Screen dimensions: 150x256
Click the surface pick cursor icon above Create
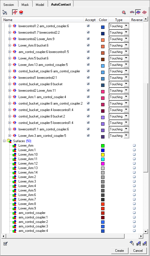[132, 243]
